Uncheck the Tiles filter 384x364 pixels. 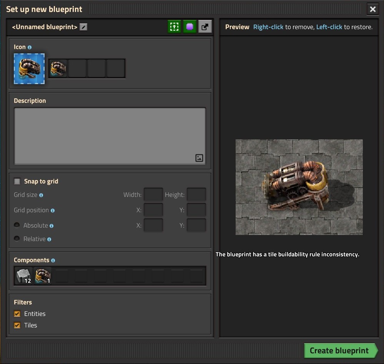point(17,325)
